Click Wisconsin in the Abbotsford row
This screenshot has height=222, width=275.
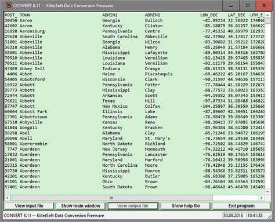pos(114,79)
